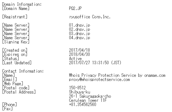The image size is (172, 112).
Task: Click the postal code 150-8512
Action: pyautogui.click(x=77, y=88)
